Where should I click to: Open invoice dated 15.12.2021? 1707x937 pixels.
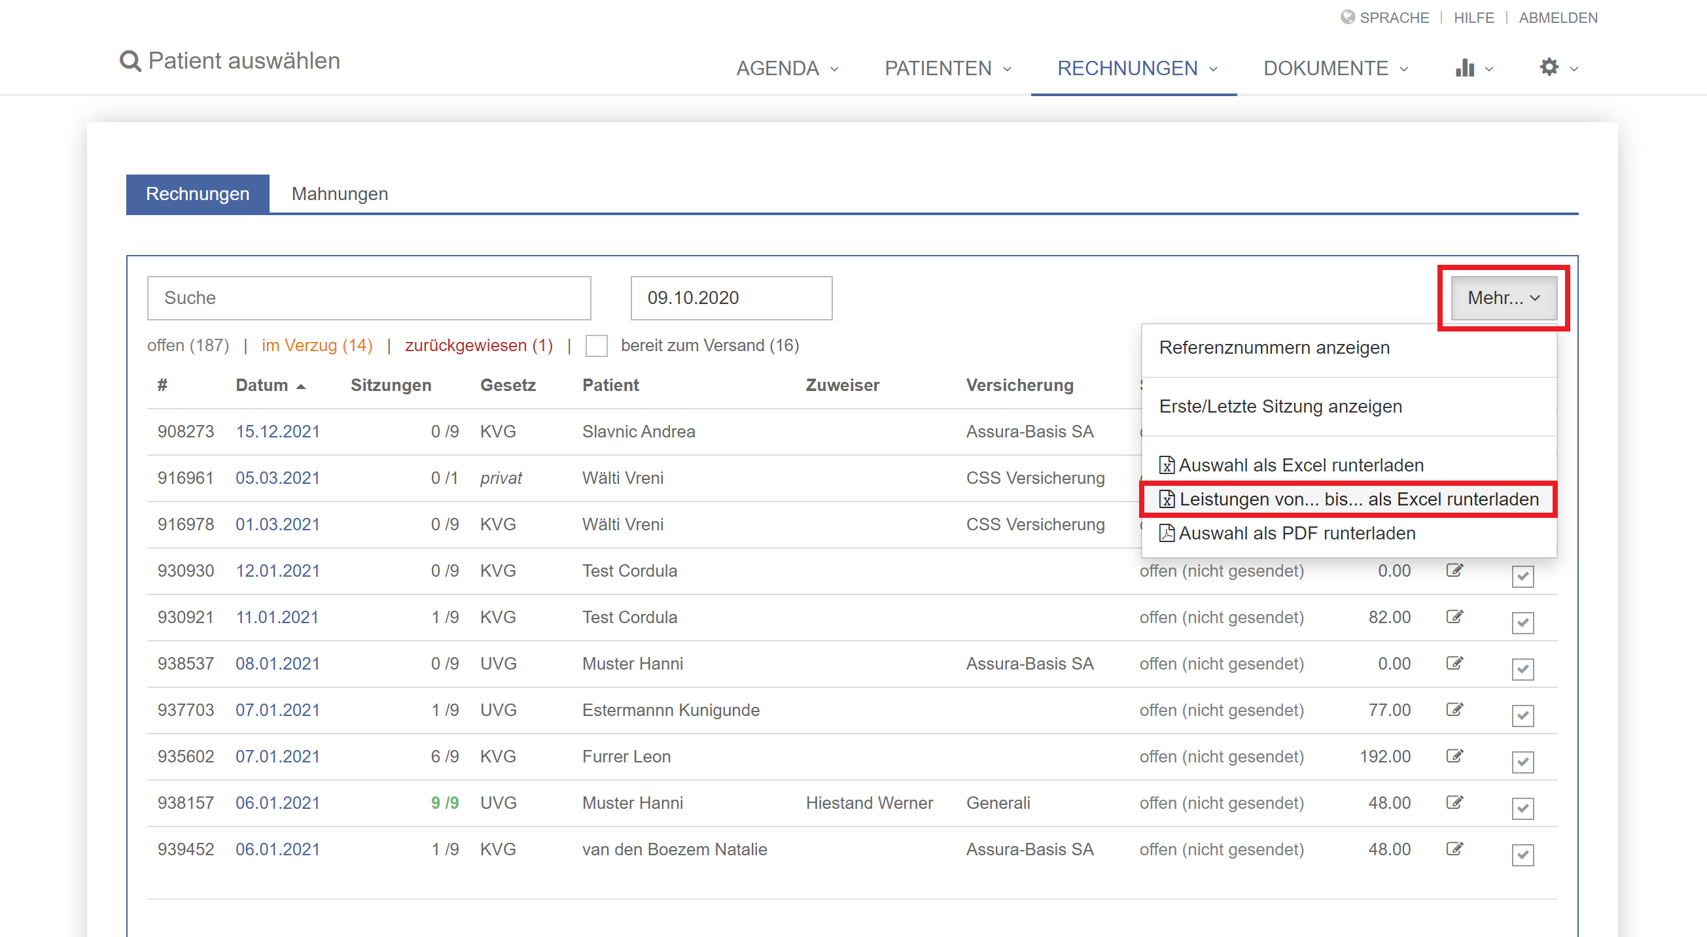coord(277,431)
